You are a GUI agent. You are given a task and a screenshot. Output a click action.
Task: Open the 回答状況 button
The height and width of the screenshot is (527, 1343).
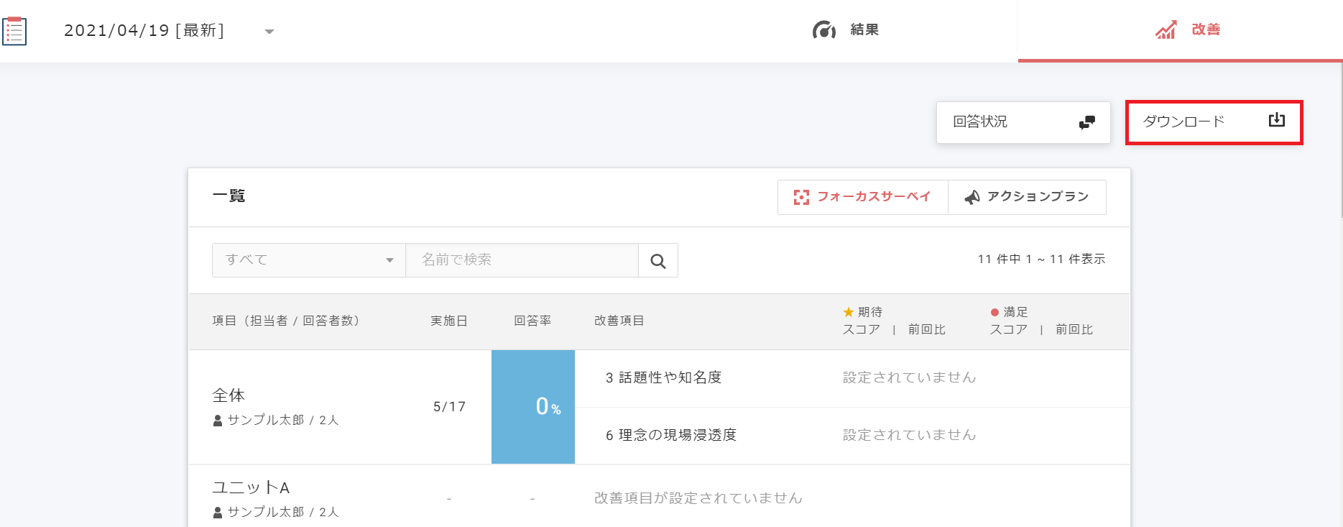(1023, 122)
